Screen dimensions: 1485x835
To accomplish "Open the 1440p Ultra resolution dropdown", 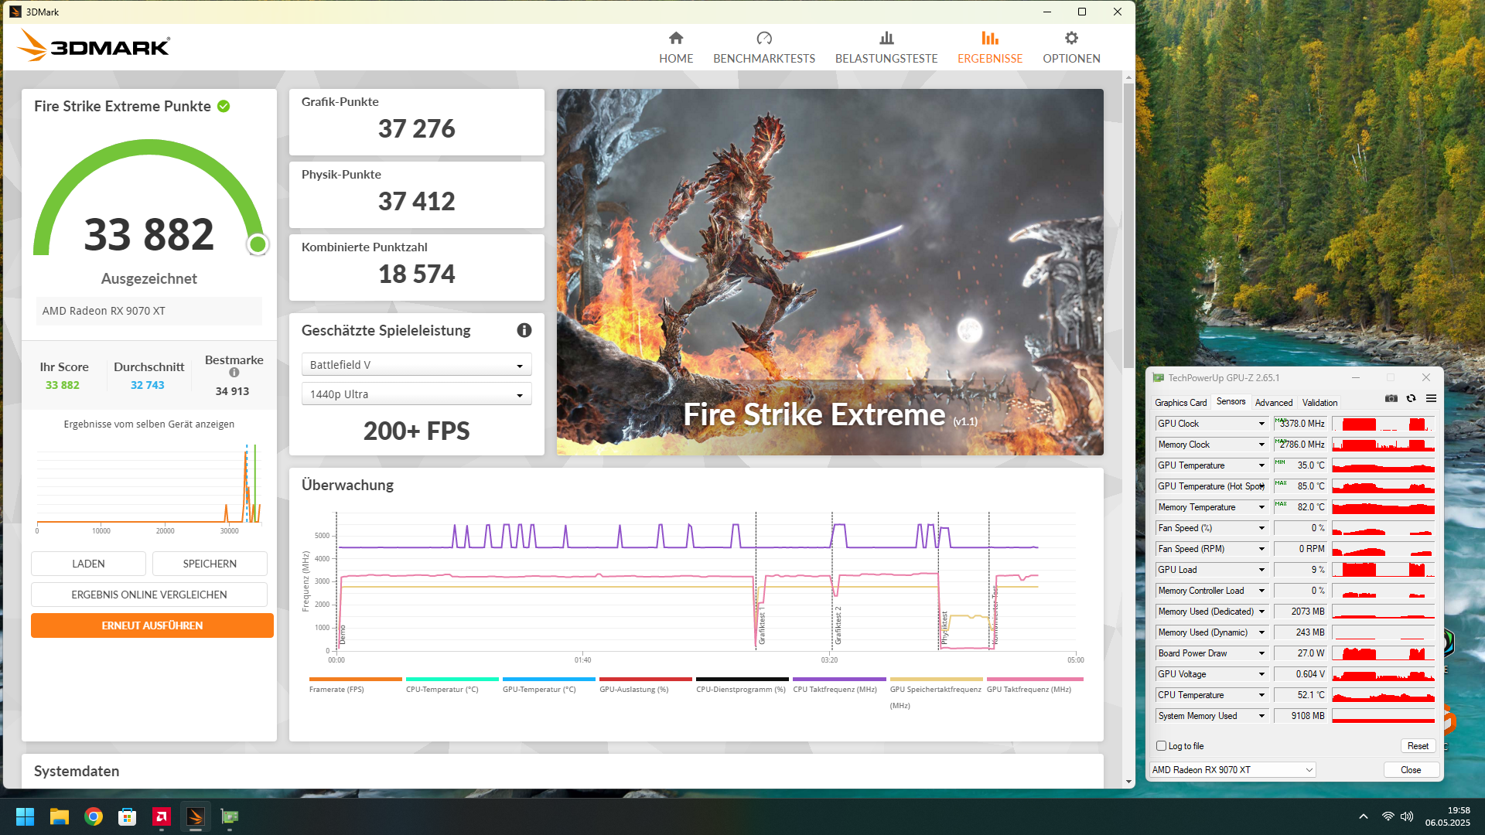I will click(416, 394).
